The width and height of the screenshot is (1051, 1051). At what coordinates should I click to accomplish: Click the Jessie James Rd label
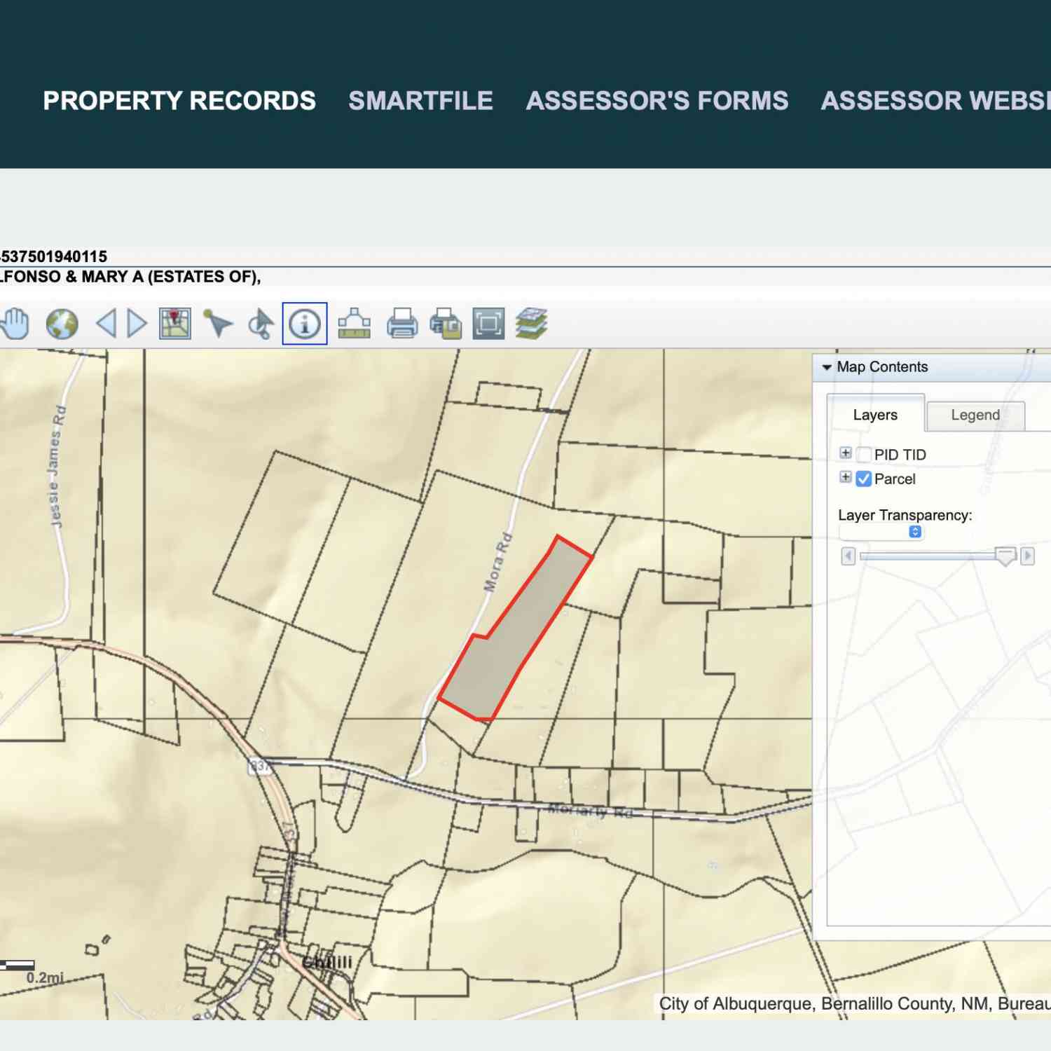pyautogui.click(x=57, y=466)
